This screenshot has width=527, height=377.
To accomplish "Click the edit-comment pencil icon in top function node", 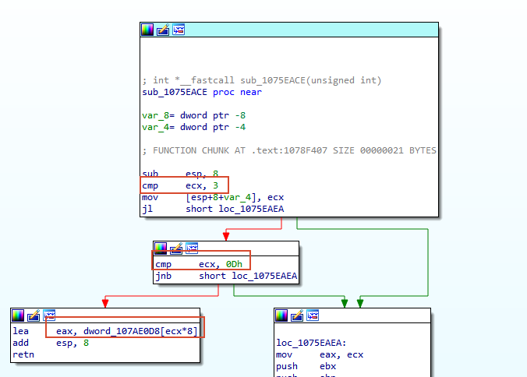I will [x=163, y=30].
